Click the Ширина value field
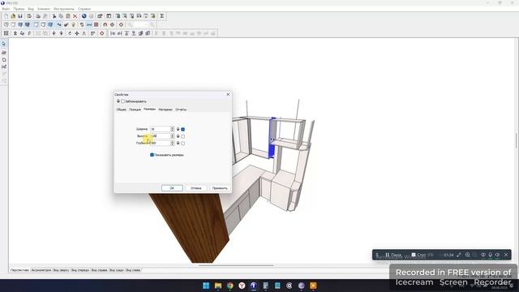The width and height of the screenshot is (519, 292). coord(161,129)
